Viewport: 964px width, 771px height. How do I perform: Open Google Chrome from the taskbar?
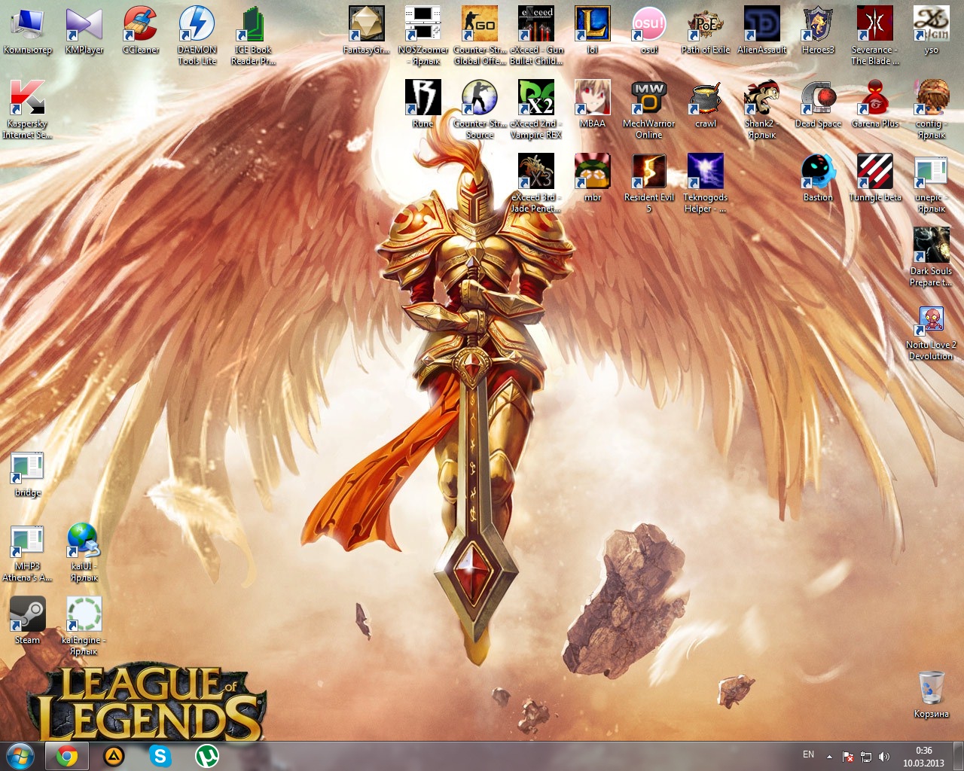pos(67,756)
